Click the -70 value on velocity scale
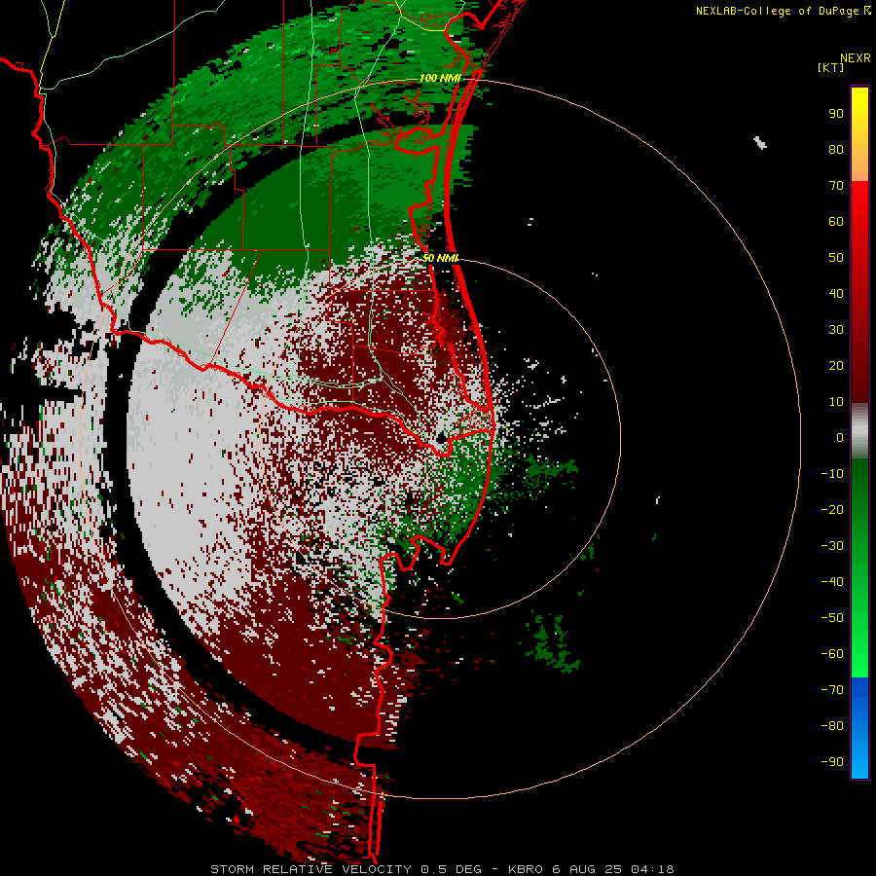 [832, 690]
